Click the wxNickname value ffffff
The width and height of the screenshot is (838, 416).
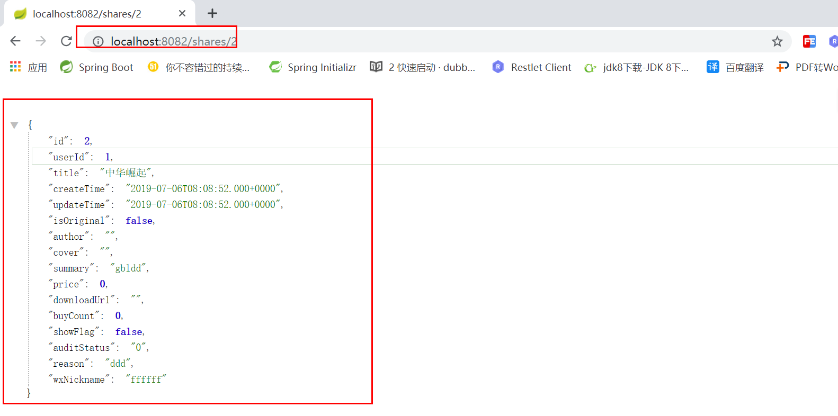click(146, 379)
